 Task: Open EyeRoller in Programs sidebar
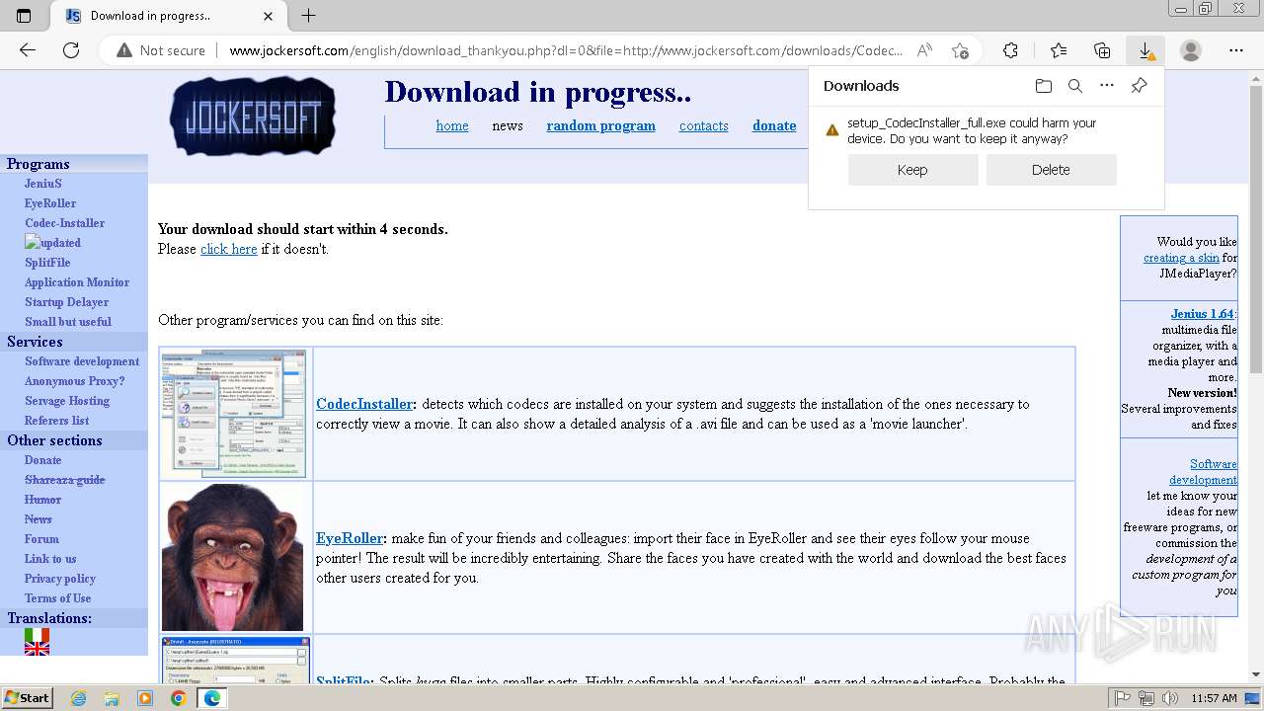click(50, 203)
